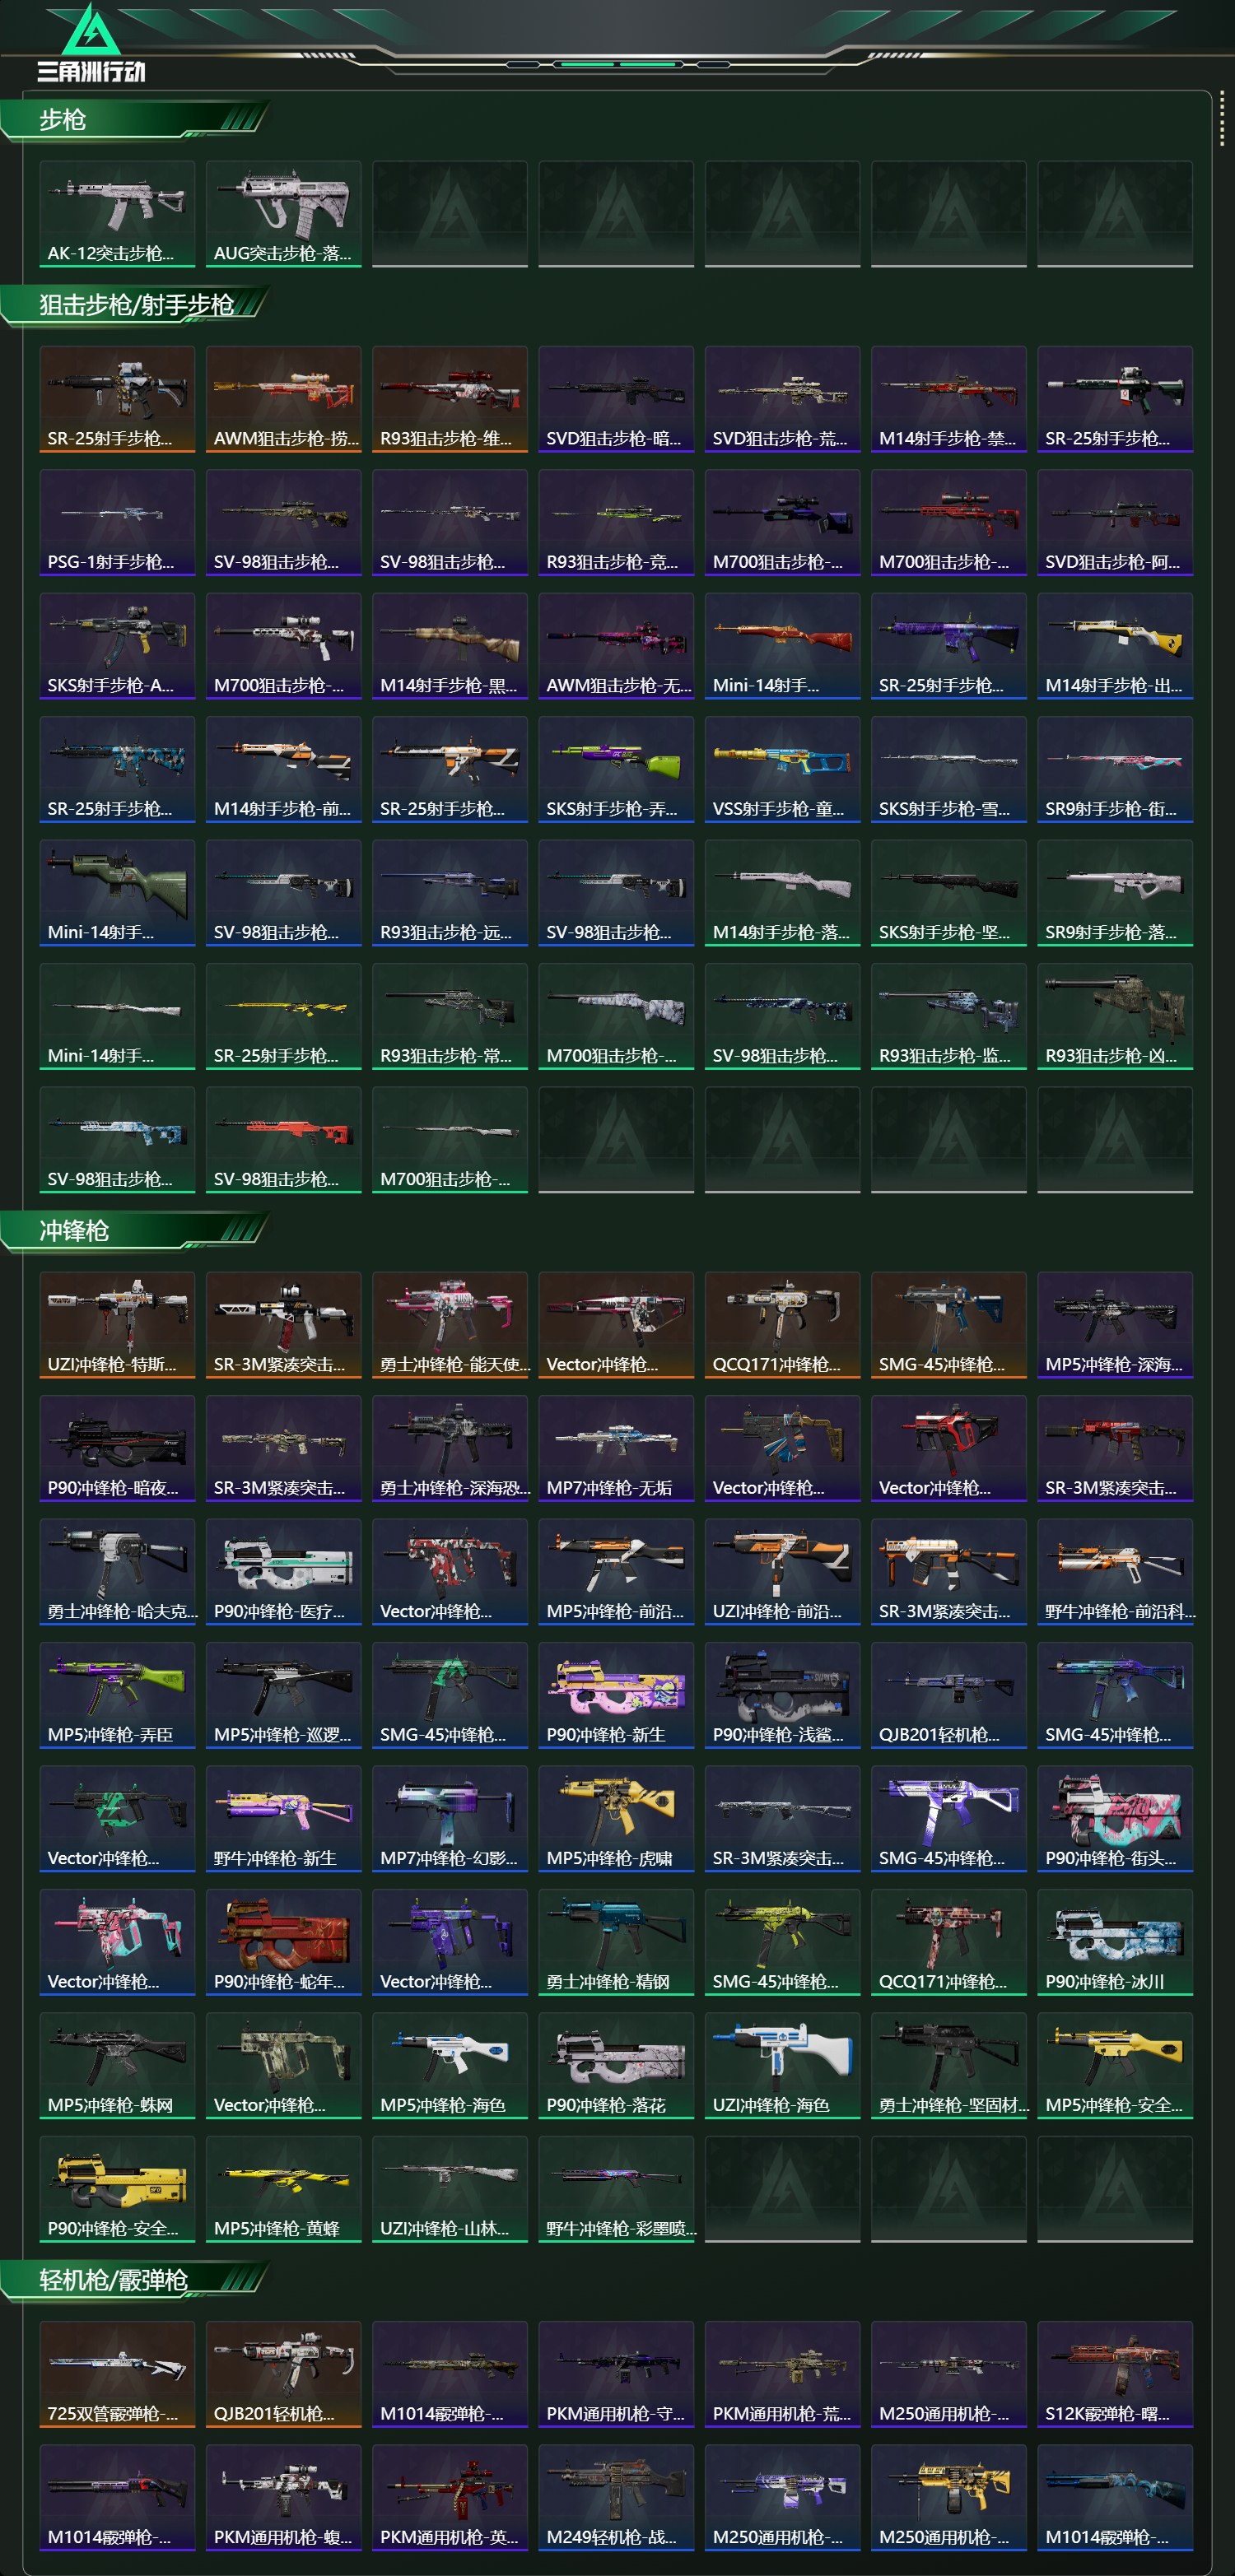This screenshot has height=2576, width=1235.
Task: Select the AUG突击步枪 skin item
Action: pyautogui.click(x=284, y=214)
